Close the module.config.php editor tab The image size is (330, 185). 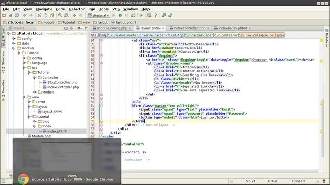(x=130, y=28)
